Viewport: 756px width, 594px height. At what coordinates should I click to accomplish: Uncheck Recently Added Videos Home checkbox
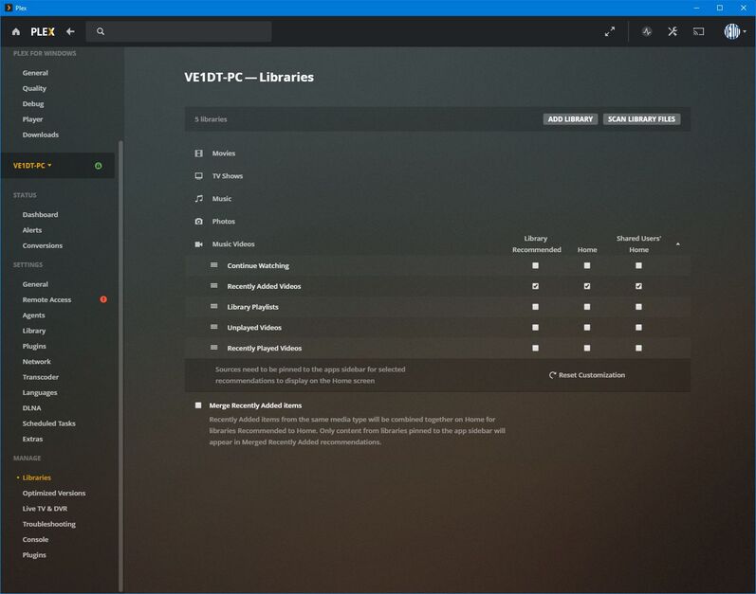point(587,286)
